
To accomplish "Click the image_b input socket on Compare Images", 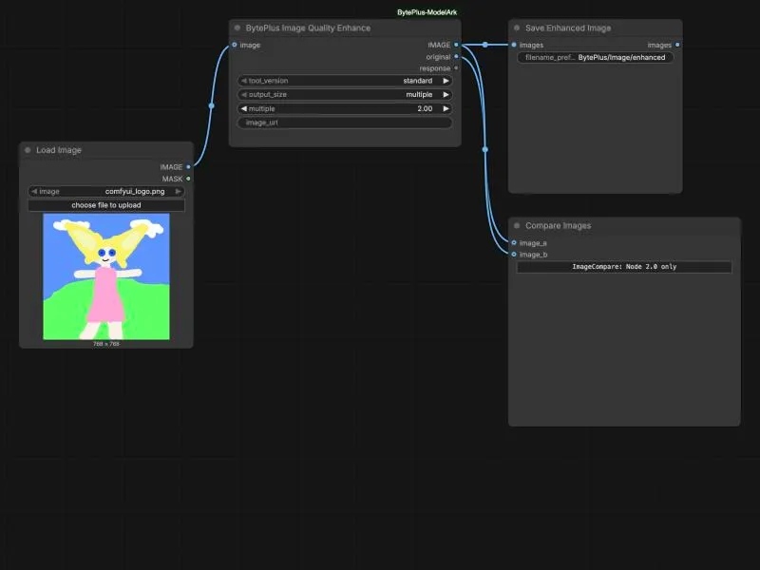I will pyautogui.click(x=514, y=255).
